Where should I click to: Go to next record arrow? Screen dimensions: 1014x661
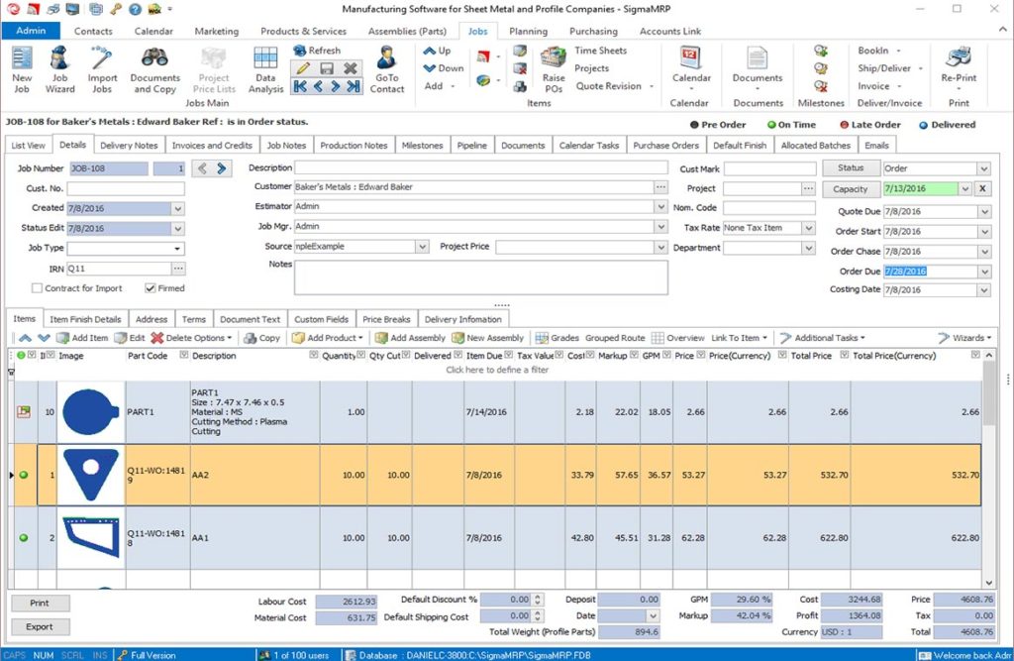tap(335, 86)
